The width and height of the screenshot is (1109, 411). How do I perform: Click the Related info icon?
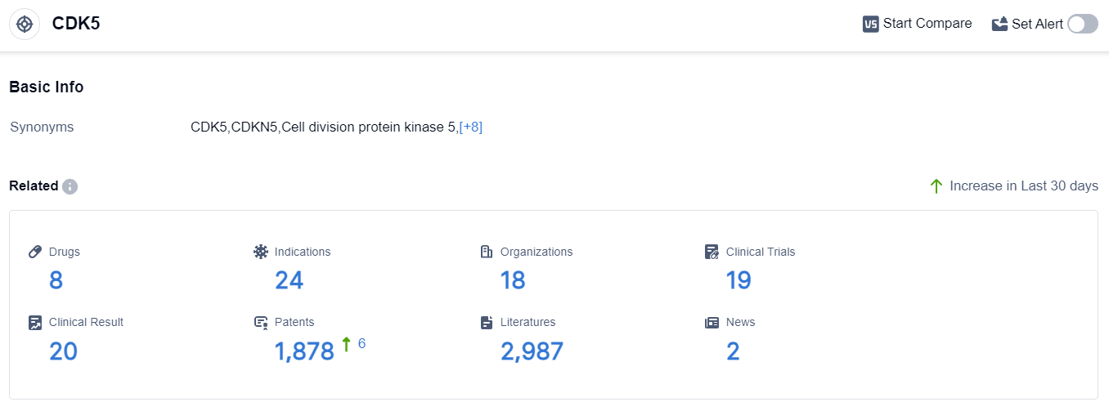70,186
